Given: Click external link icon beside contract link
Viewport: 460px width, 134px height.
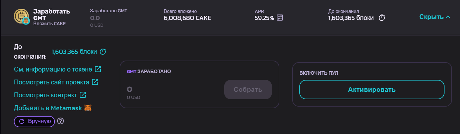Looking at the screenshot, I should tap(83, 95).
